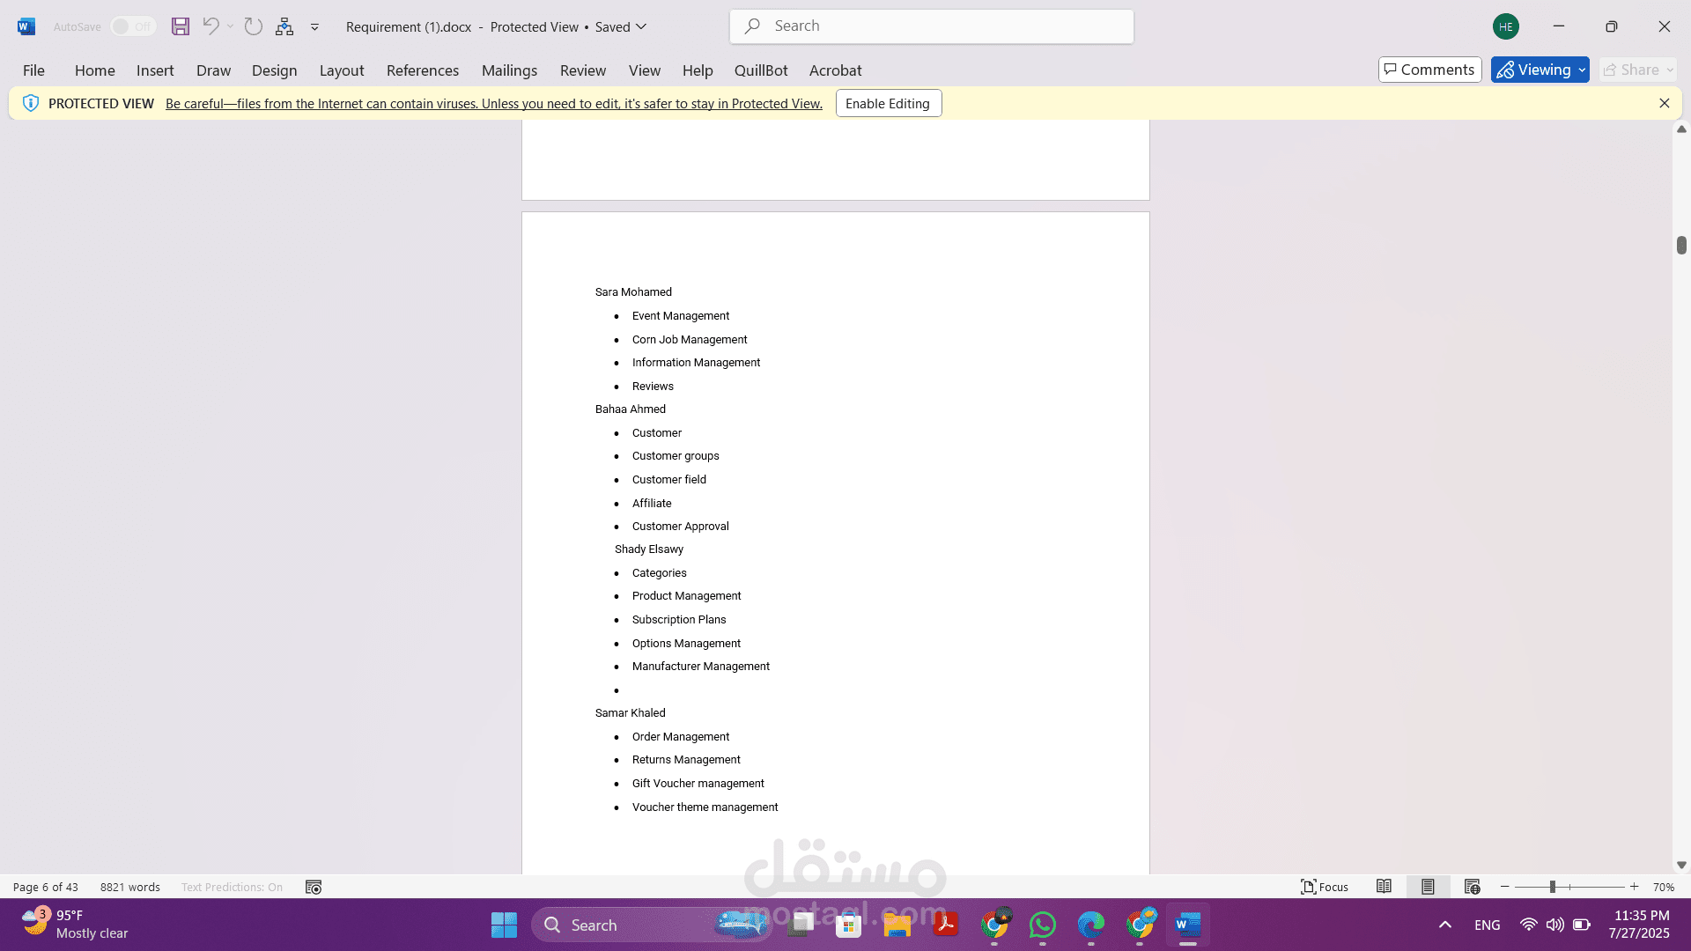Viewport: 1691px width, 951px height.
Task: Click the macro recording status icon
Action: (x=314, y=887)
